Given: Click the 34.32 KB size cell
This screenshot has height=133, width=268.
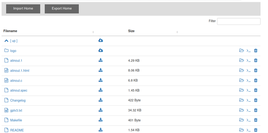Looking at the screenshot, I should click(135, 110).
